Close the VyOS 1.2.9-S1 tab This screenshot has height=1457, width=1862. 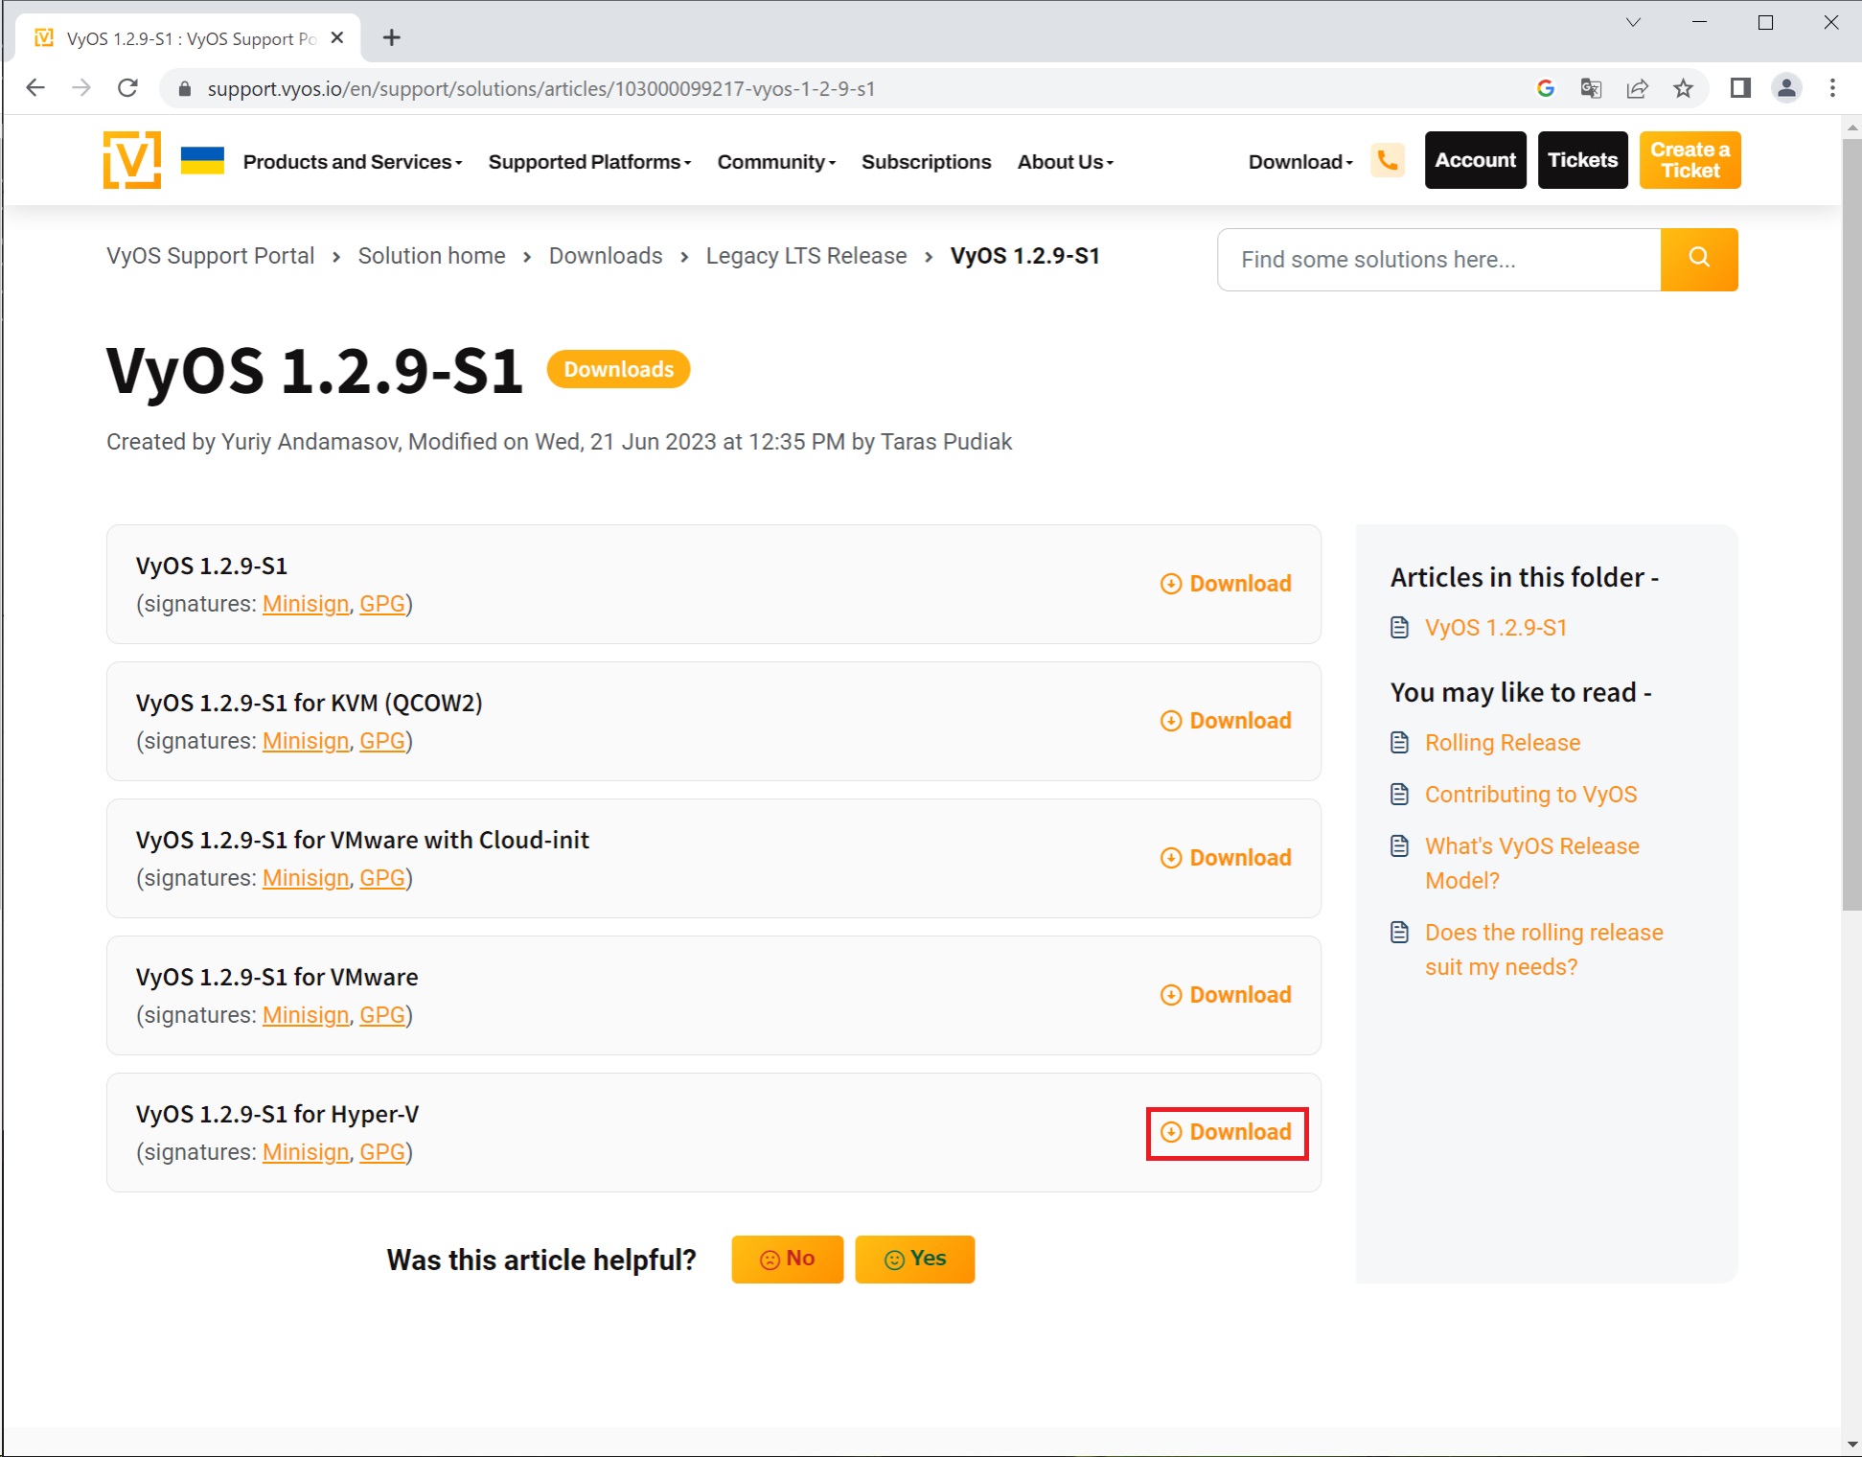point(337,37)
